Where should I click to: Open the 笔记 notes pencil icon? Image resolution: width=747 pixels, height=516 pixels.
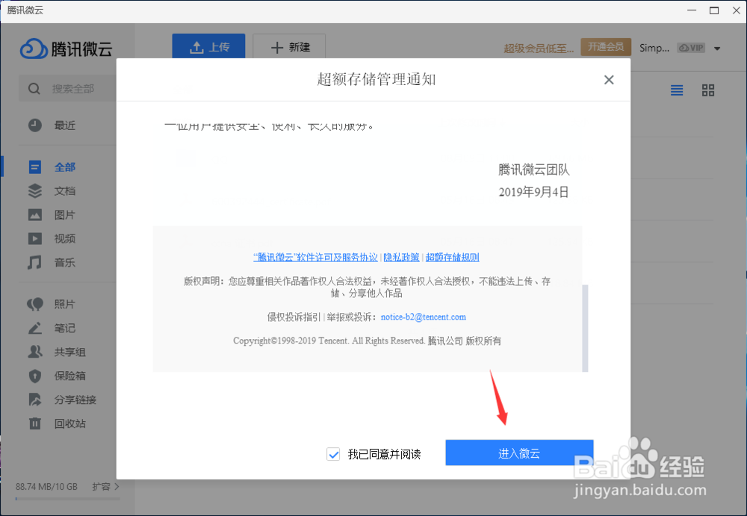[x=35, y=329]
